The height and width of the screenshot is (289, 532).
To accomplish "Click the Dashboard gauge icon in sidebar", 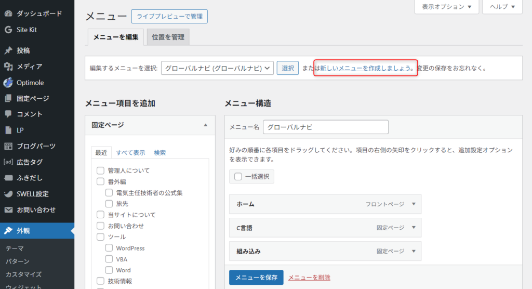I will pos(8,14).
